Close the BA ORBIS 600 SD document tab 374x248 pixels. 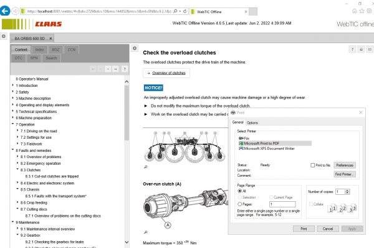[x=50, y=38]
